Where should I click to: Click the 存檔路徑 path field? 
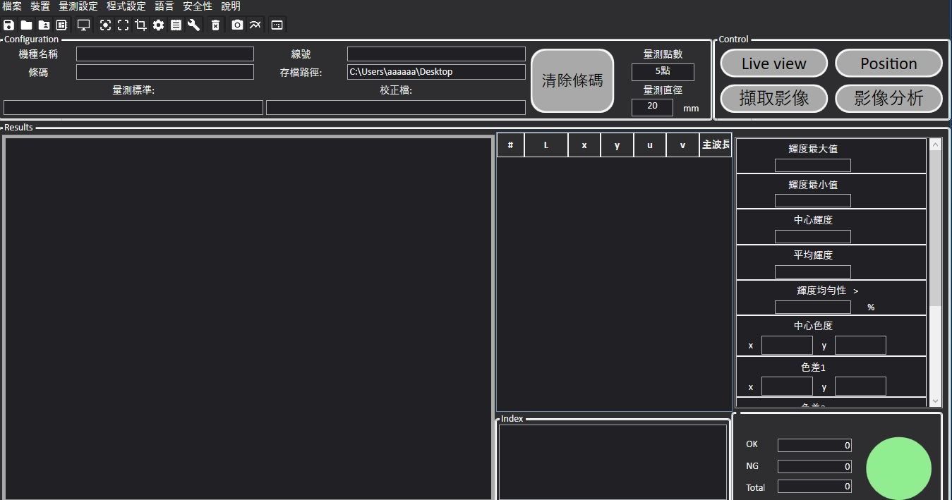[436, 72]
